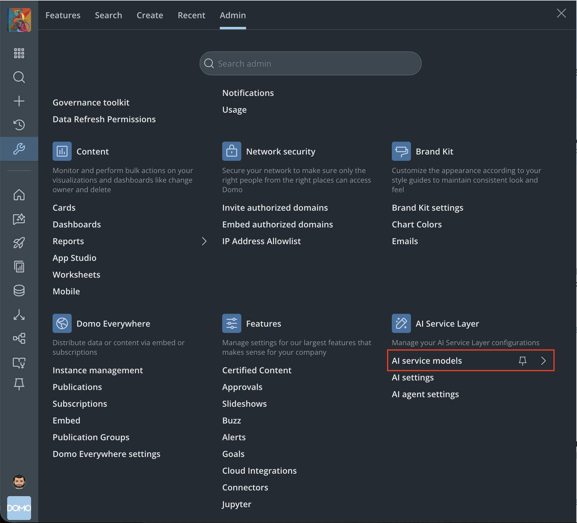This screenshot has height=523, width=577.
Task: Open the database stack sidebar icon
Action: [x=19, y=290]
